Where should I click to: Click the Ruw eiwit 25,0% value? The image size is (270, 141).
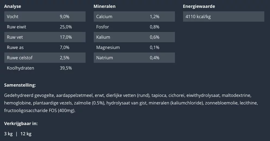(x=66, y=27)
